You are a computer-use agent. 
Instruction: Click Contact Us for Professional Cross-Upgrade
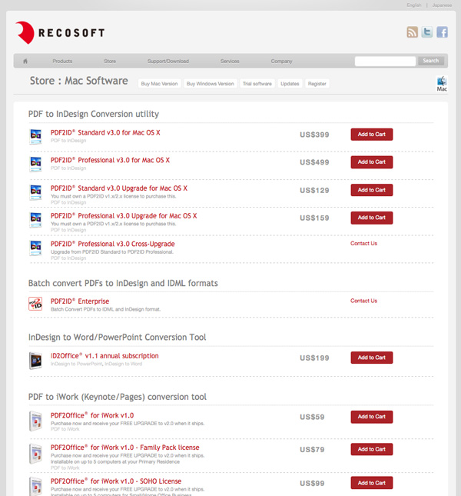pyautogui.click(x=363, y=243)
